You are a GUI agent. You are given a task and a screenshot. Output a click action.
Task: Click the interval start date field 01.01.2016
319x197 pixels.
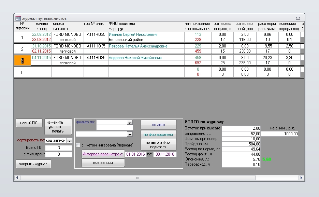[x=135, y=154]
